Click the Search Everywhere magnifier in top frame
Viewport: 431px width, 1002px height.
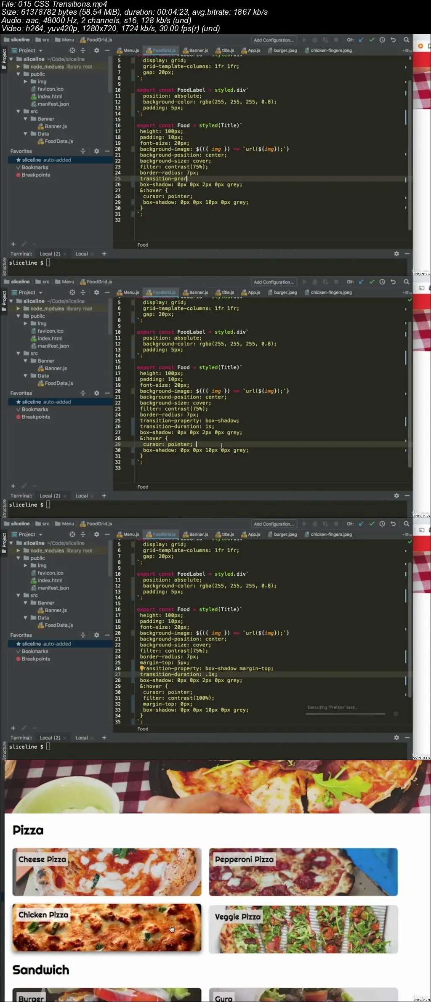pos(406,40)
